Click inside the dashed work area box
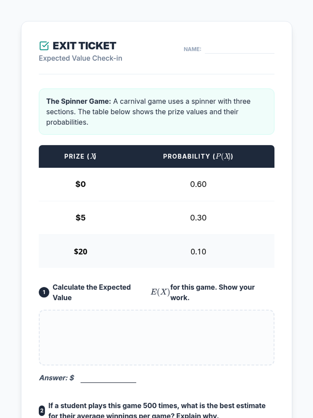313x418 pixels. (x=156, y=338)
